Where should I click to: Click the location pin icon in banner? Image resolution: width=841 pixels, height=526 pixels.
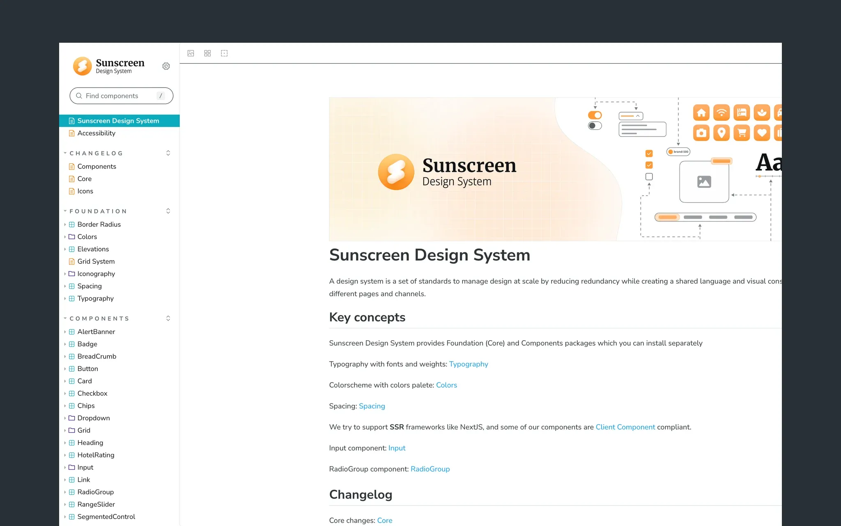pyautogui.click(x=722, y=133)
